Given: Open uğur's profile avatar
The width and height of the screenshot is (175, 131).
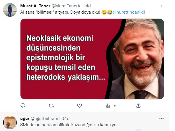Looking at the screenshot, I should 10,122.
